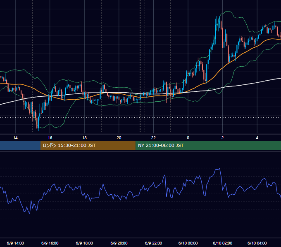Click the '6/10 02:00' label on the lower axis
This screenshot has height=247, width=281.
pyautogui.click(x=223, y=243)
